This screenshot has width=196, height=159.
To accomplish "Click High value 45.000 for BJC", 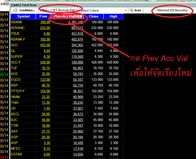I will [113, 120].
